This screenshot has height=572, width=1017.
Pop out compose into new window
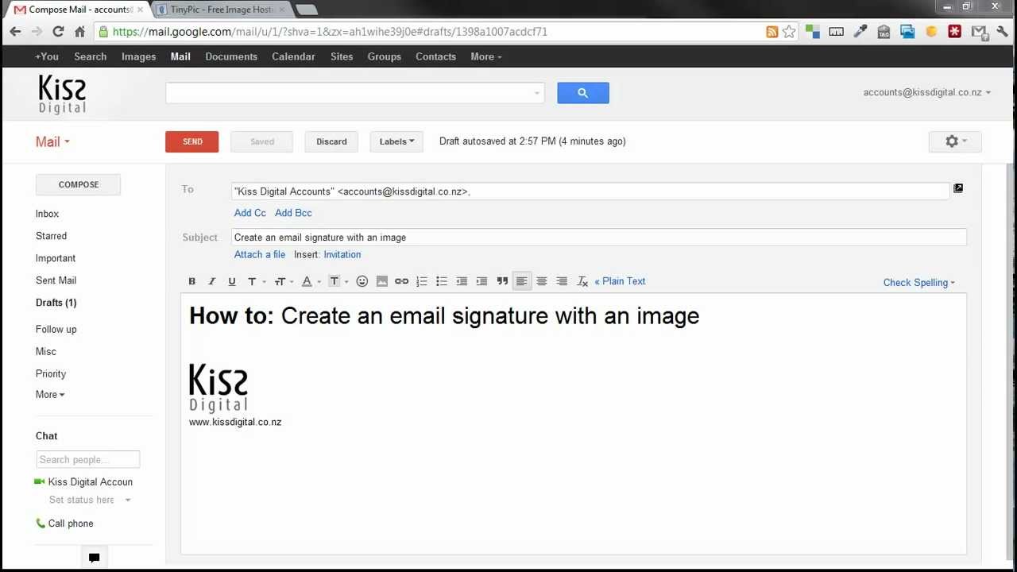(x=958, y=188)
